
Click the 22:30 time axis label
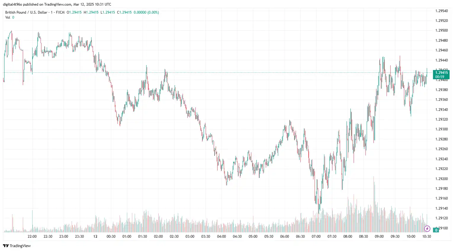click(x=48, y=237)
